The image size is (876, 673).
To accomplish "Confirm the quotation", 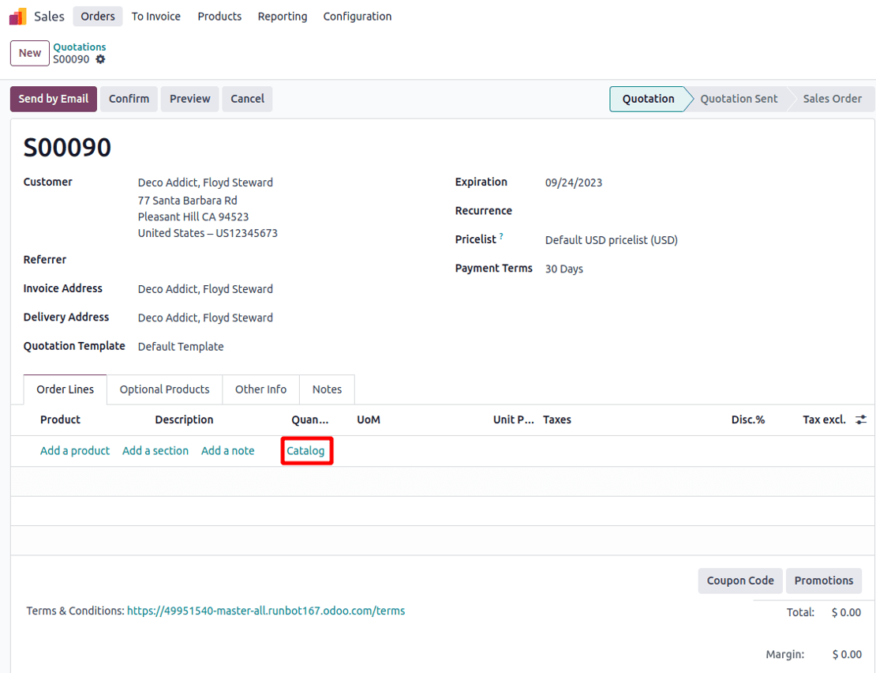I will [129, 99].
